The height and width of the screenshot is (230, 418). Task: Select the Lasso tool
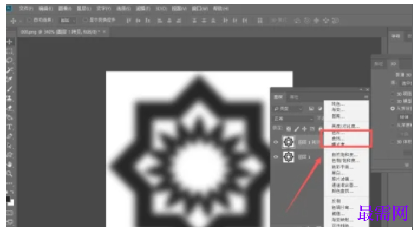(x=10, y=61)
